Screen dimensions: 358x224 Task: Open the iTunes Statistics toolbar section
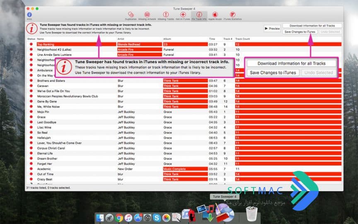tap(232, 16)
